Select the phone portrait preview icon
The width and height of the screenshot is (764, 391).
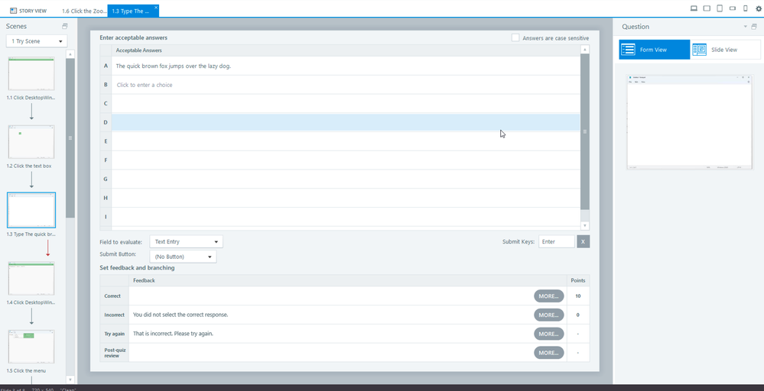click(x=745, y=8)
